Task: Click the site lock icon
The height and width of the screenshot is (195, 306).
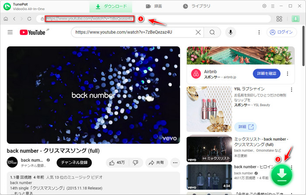Action: 42,19
